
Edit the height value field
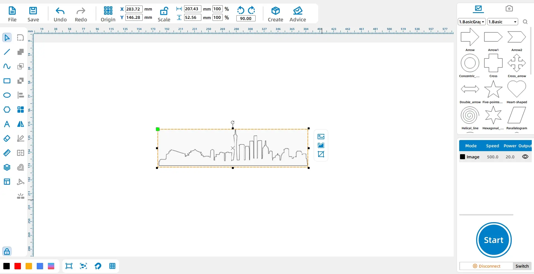coord(192,17)
